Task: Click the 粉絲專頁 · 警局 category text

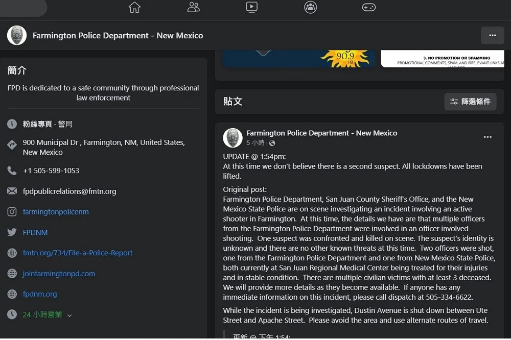Action: pos(48,124)
